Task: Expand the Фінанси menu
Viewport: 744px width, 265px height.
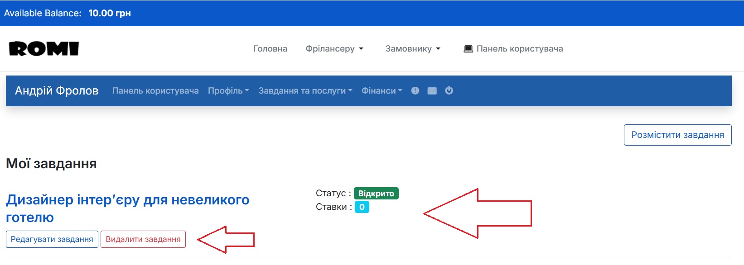Action: tap(382, 91)
